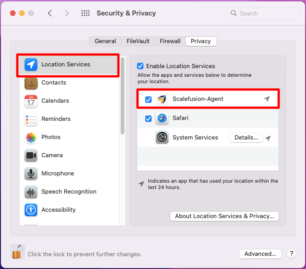Select Contacts in the privacy sidebar
This screenshot has width=306, height=269.
[54, 83]
